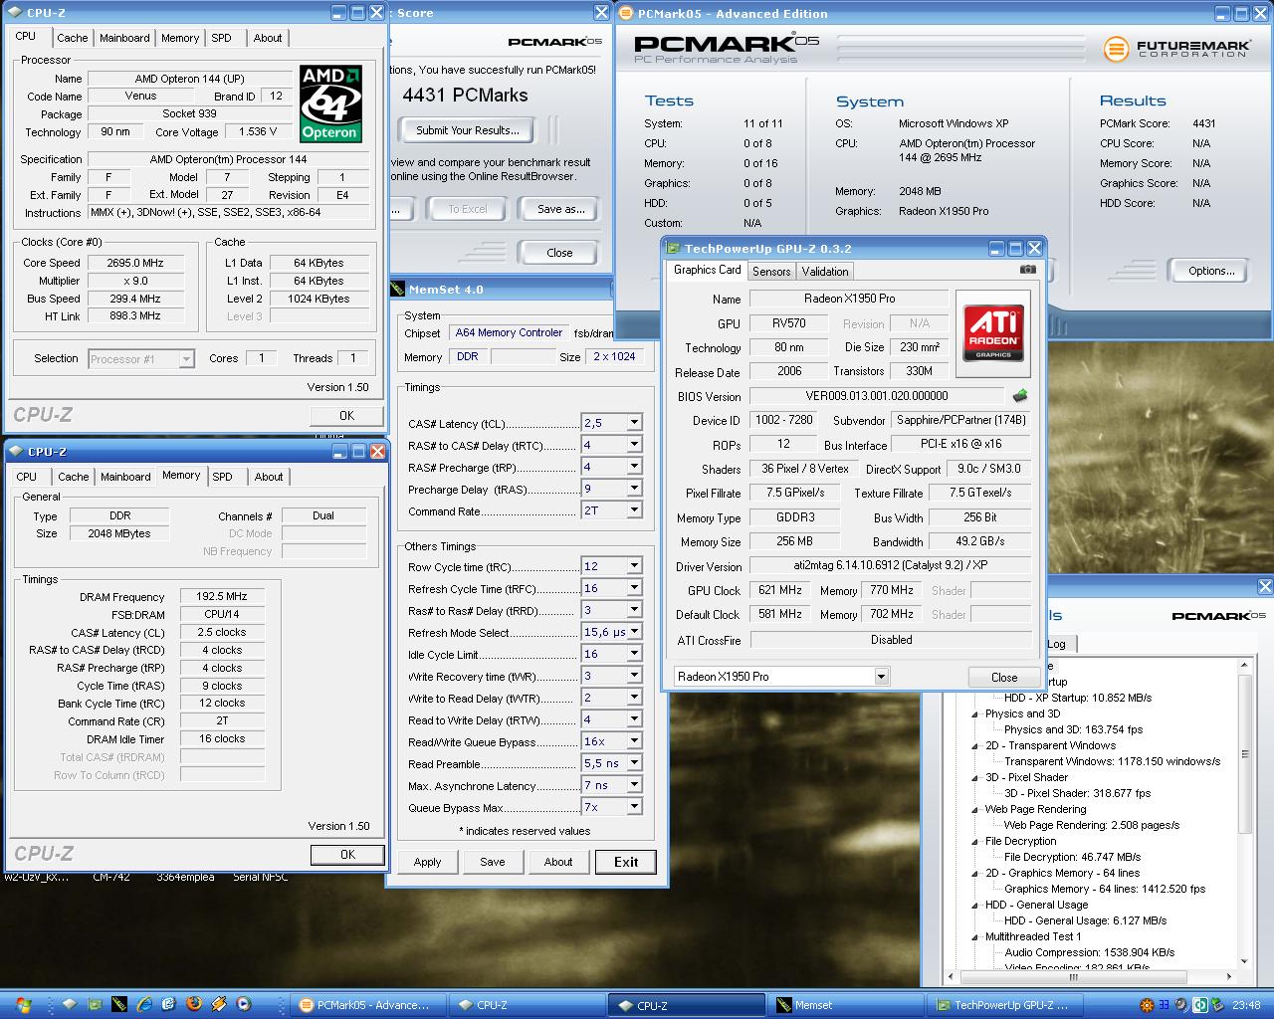This screenshot has width=1274, height=1019.
Task: Launch Firefox from the quick launch bar
Action: [x=194, y=1004]
